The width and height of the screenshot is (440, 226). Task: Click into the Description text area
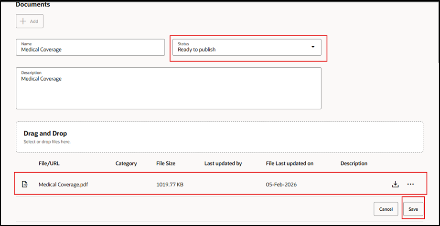(169, 88)
